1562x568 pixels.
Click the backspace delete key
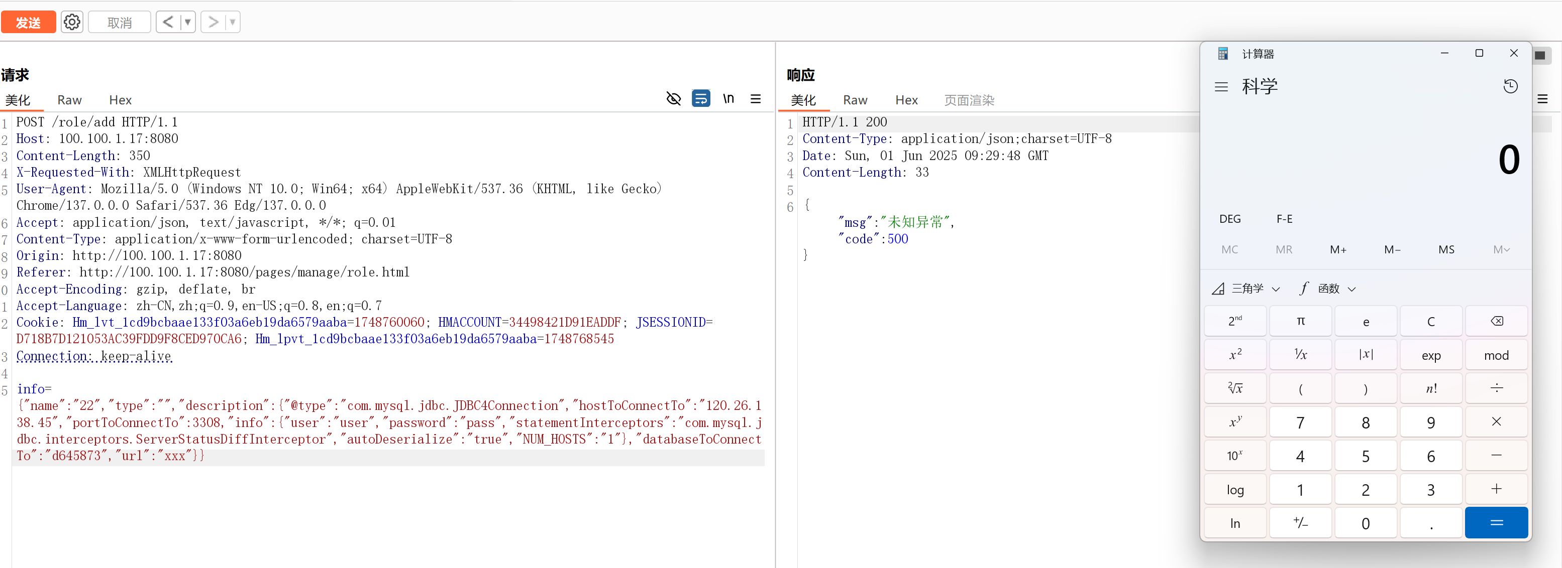coord(1497,321)
